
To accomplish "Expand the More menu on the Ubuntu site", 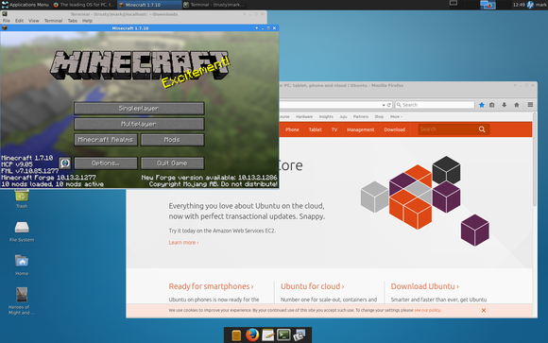I will tap(396, 117).
